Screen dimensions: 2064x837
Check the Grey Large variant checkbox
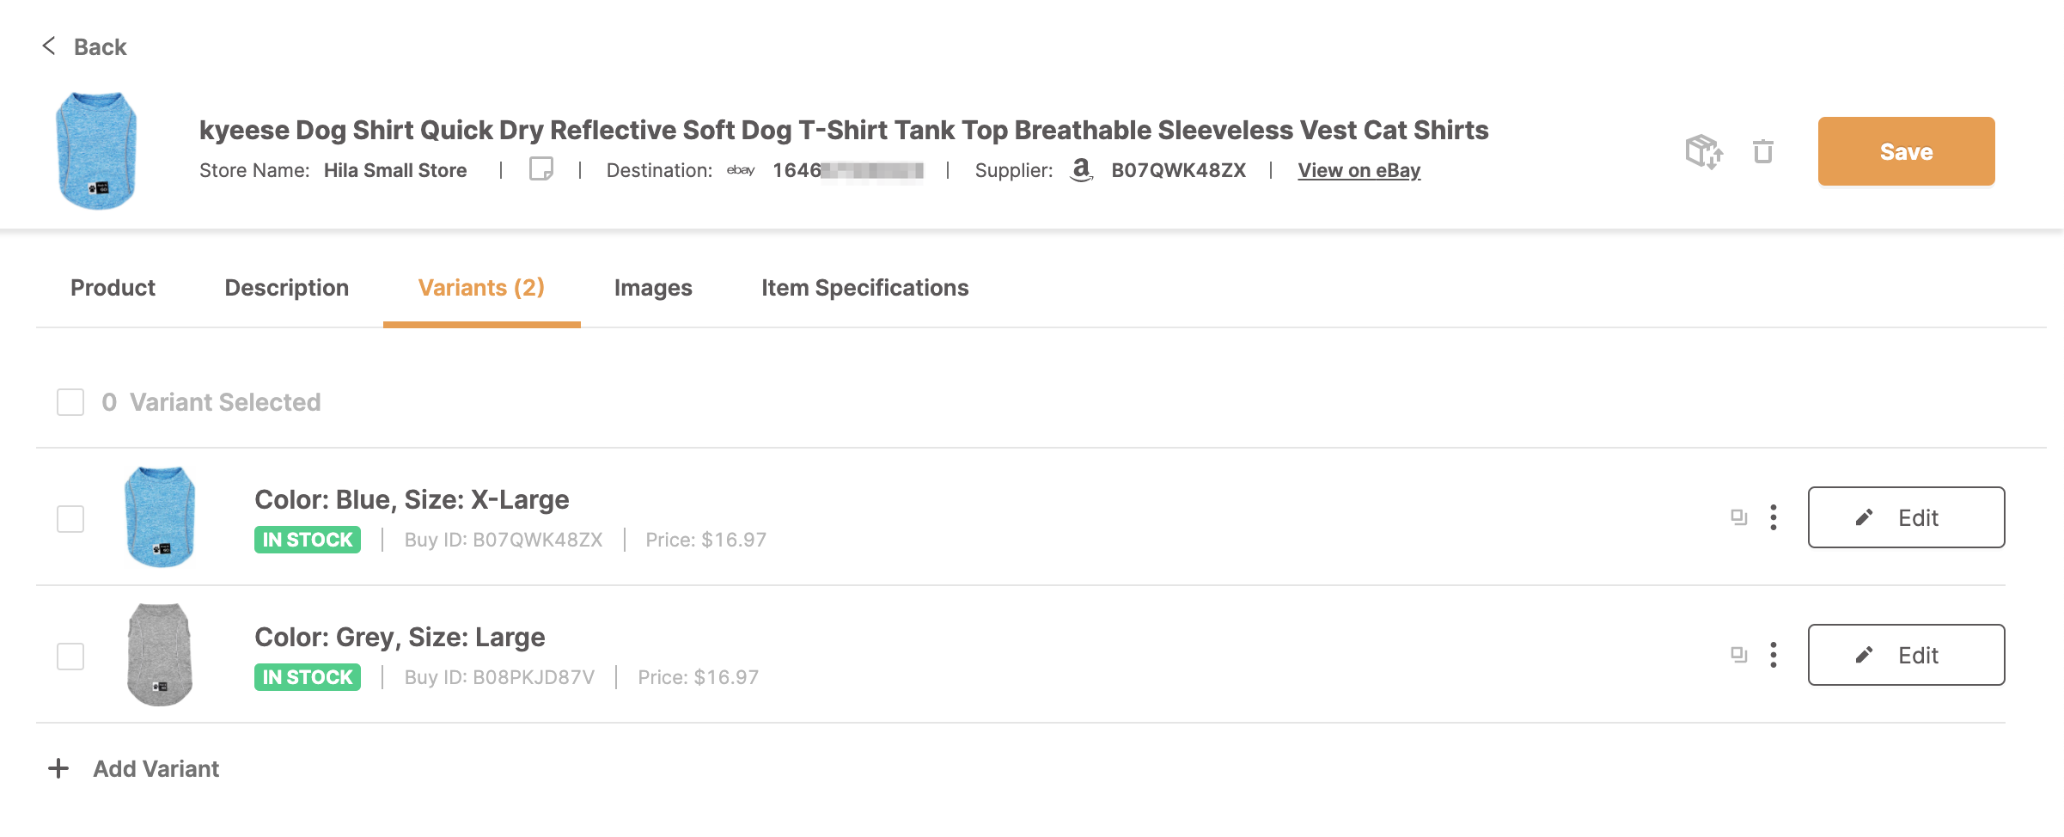pos(70,657)
